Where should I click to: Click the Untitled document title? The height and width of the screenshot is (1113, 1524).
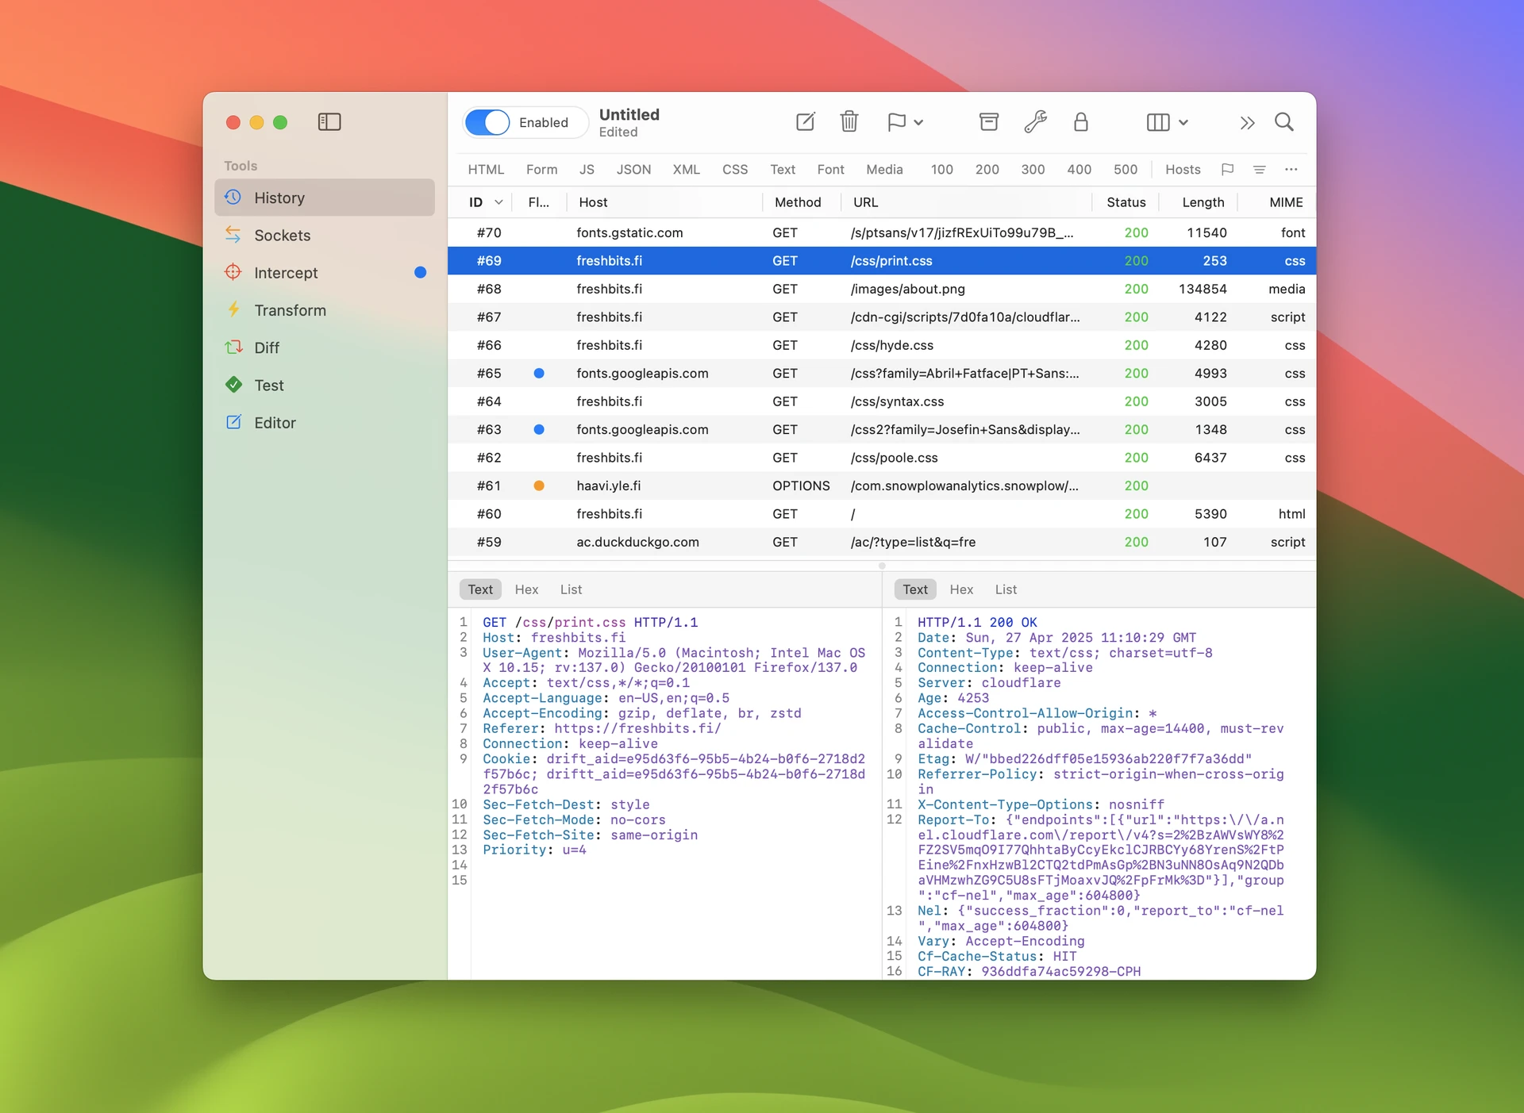click(629, 114)
